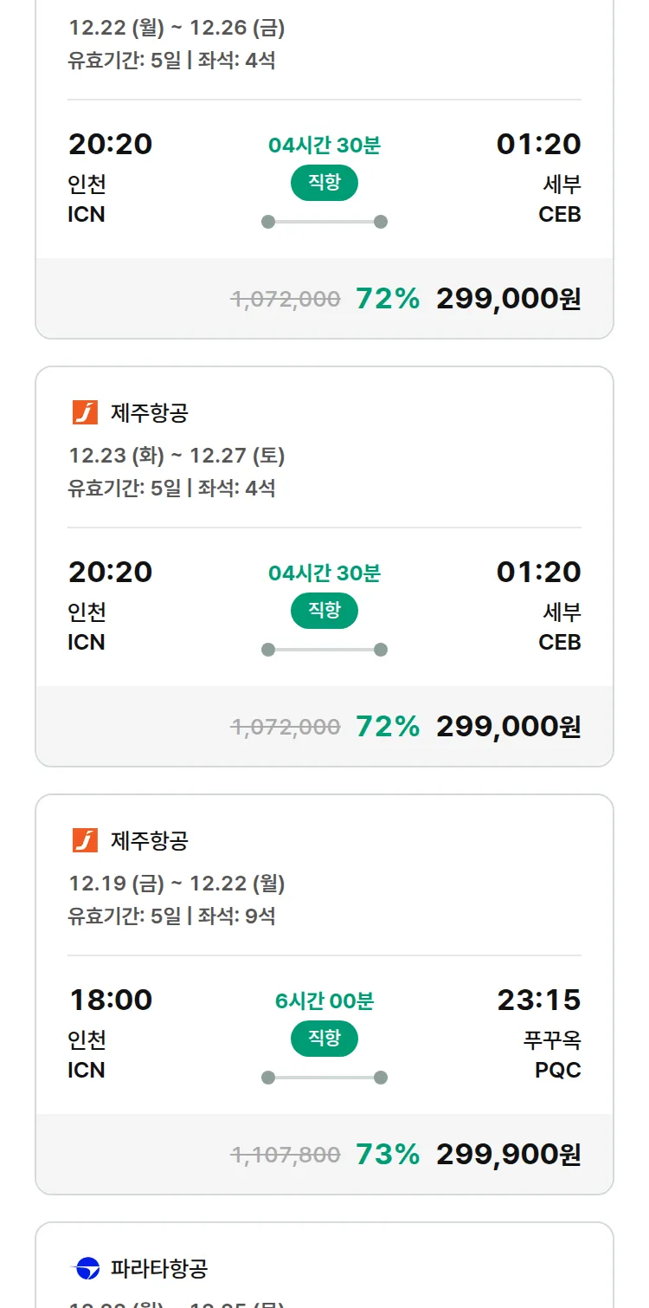Click 직항 badge on the 12.23 Cebu flight
The image size is (649, 1308).
point(324,611)
